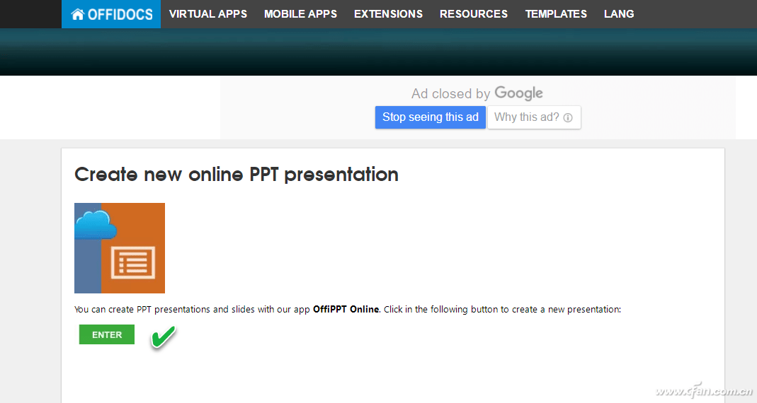Click the Google logo in the ad notice
Image resolution: width=757 pixels, height=403 pixels.
coord(518,93)
